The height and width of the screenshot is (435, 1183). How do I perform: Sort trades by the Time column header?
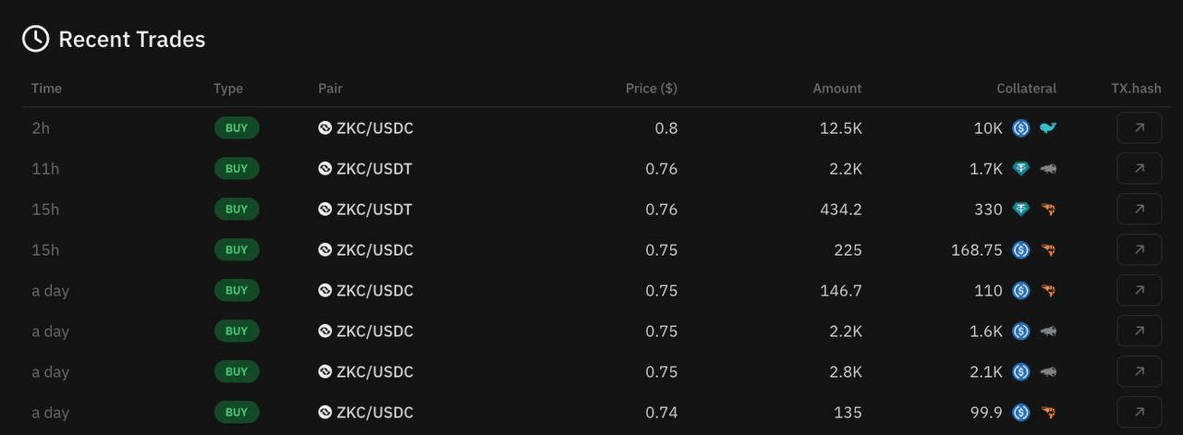pos(46,89)
